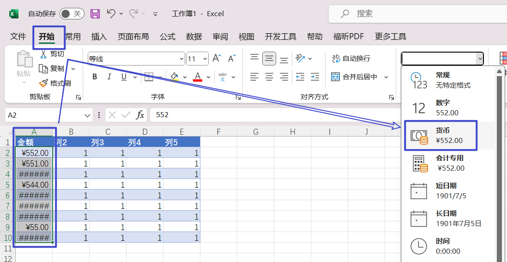Open the font name dropdown
Screen dimensions: 507x262
point(181,59)
